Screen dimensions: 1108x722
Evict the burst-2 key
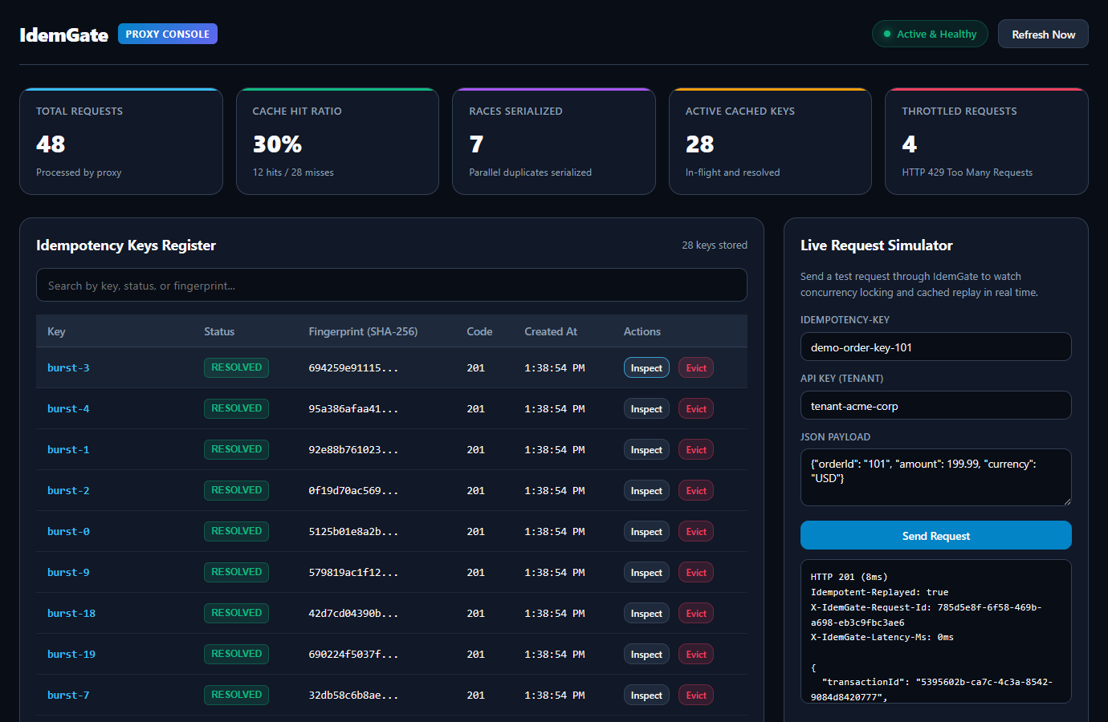(x=696, y=490)
